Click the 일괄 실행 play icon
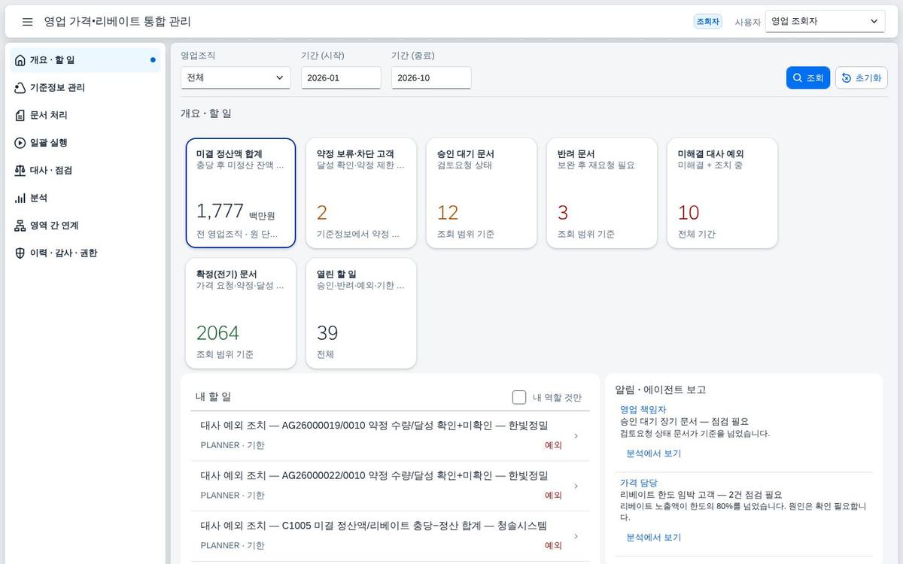This screenshot has width=903, height=564. pos(20,143)
